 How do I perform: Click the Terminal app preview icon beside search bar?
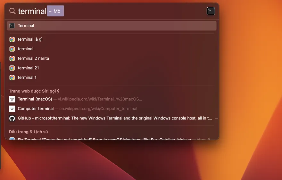pyautogui.click(x=211, y=11)
